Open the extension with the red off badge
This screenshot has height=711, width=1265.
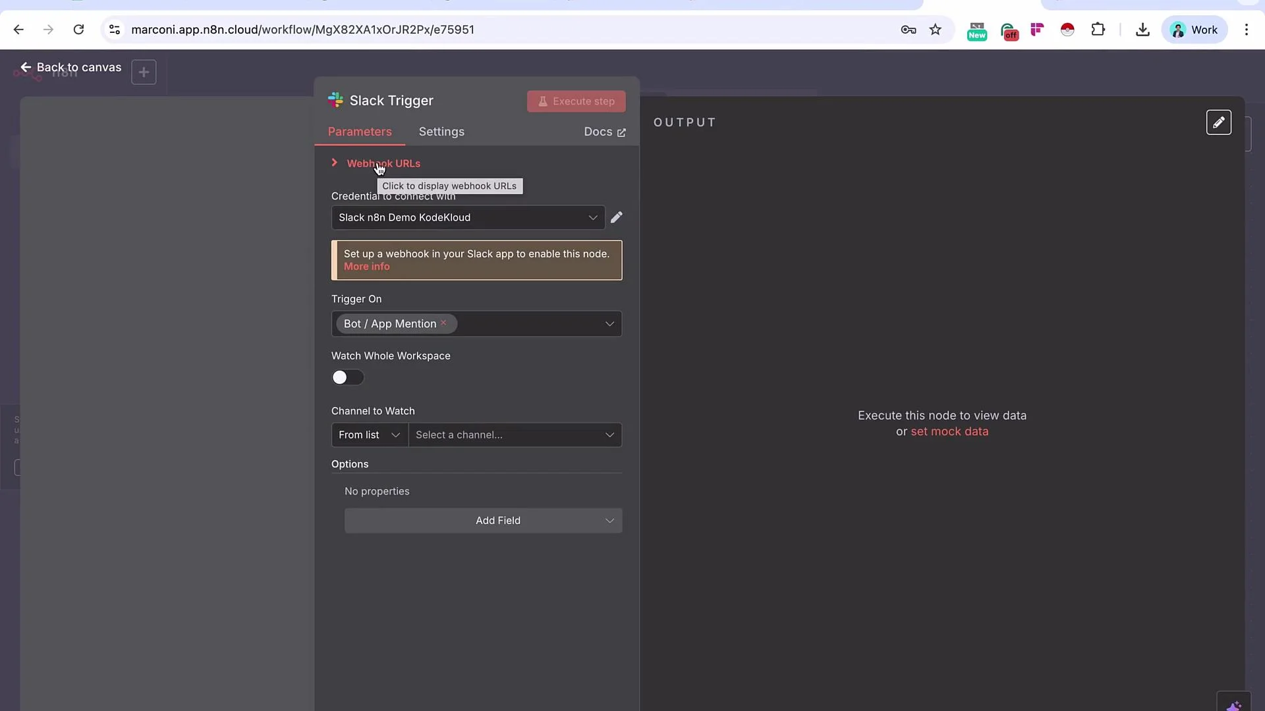[1009, 31]
